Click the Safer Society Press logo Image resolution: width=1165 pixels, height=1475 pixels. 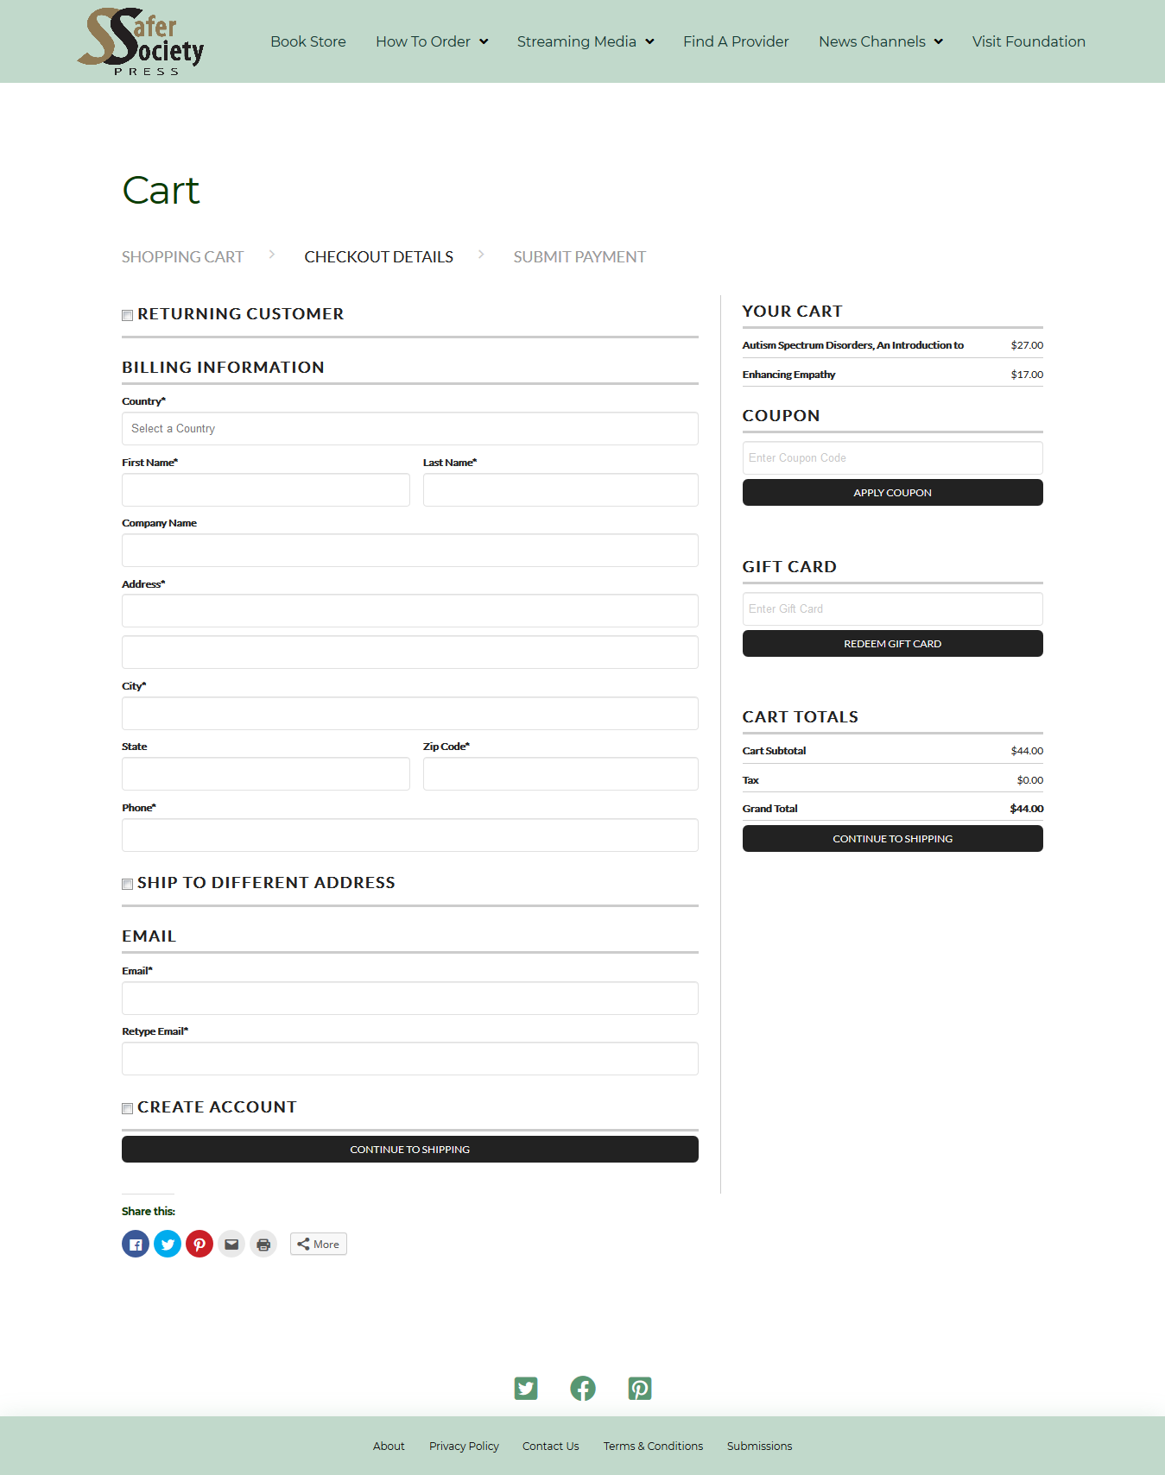click(141, 41)
